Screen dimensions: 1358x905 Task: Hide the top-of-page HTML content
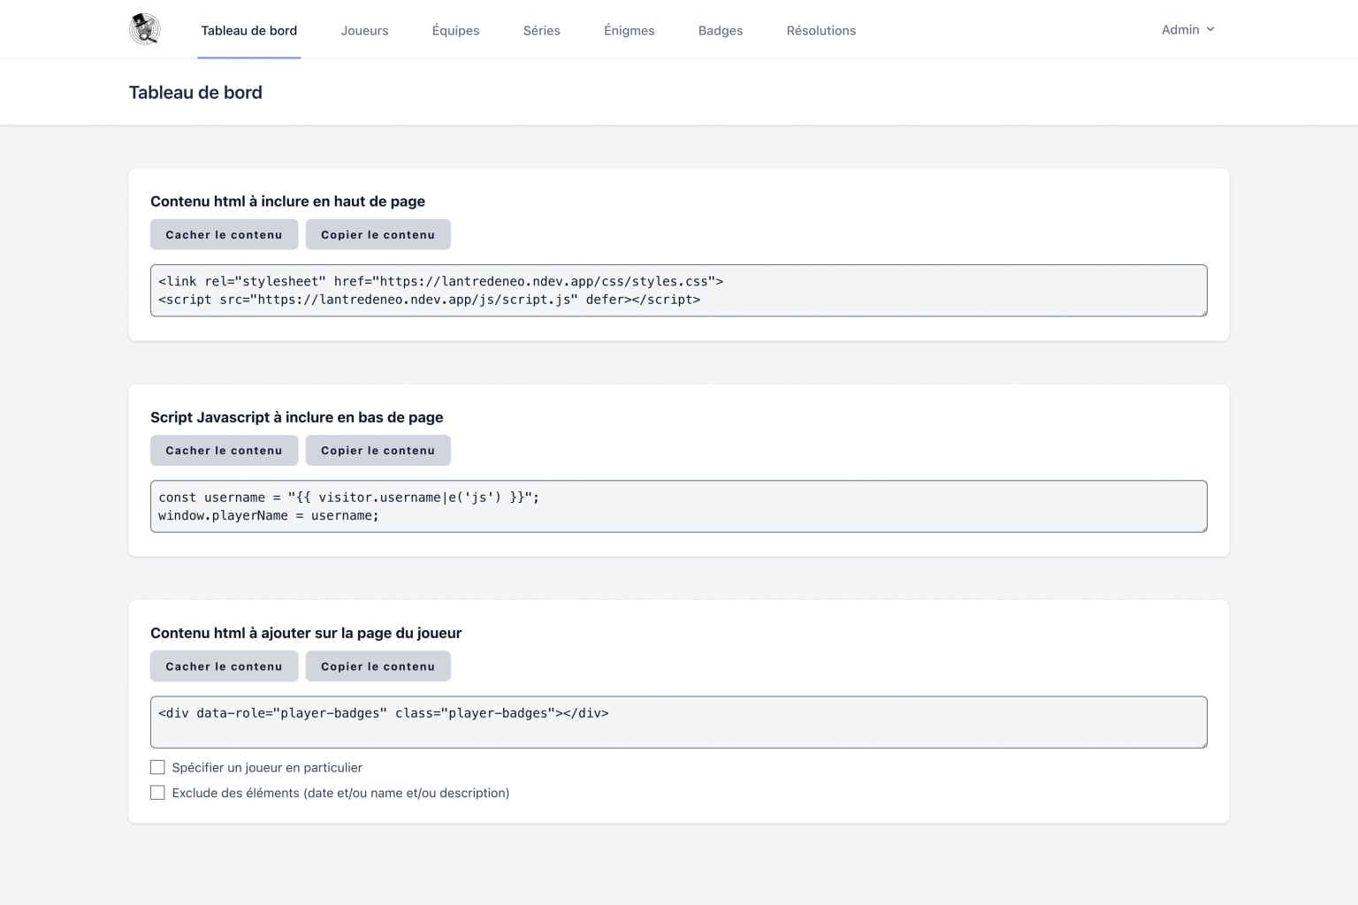(x=224, y=234)
